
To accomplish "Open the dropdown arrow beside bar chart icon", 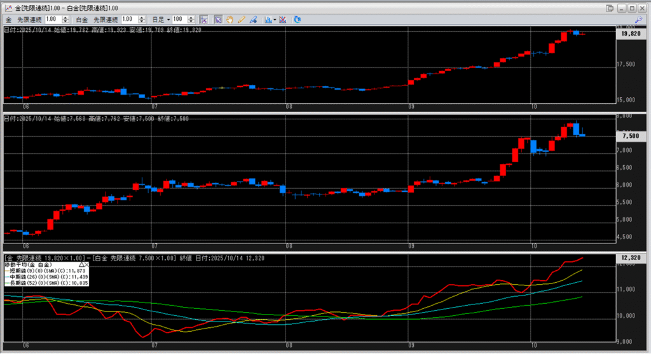I will [275, 20].
